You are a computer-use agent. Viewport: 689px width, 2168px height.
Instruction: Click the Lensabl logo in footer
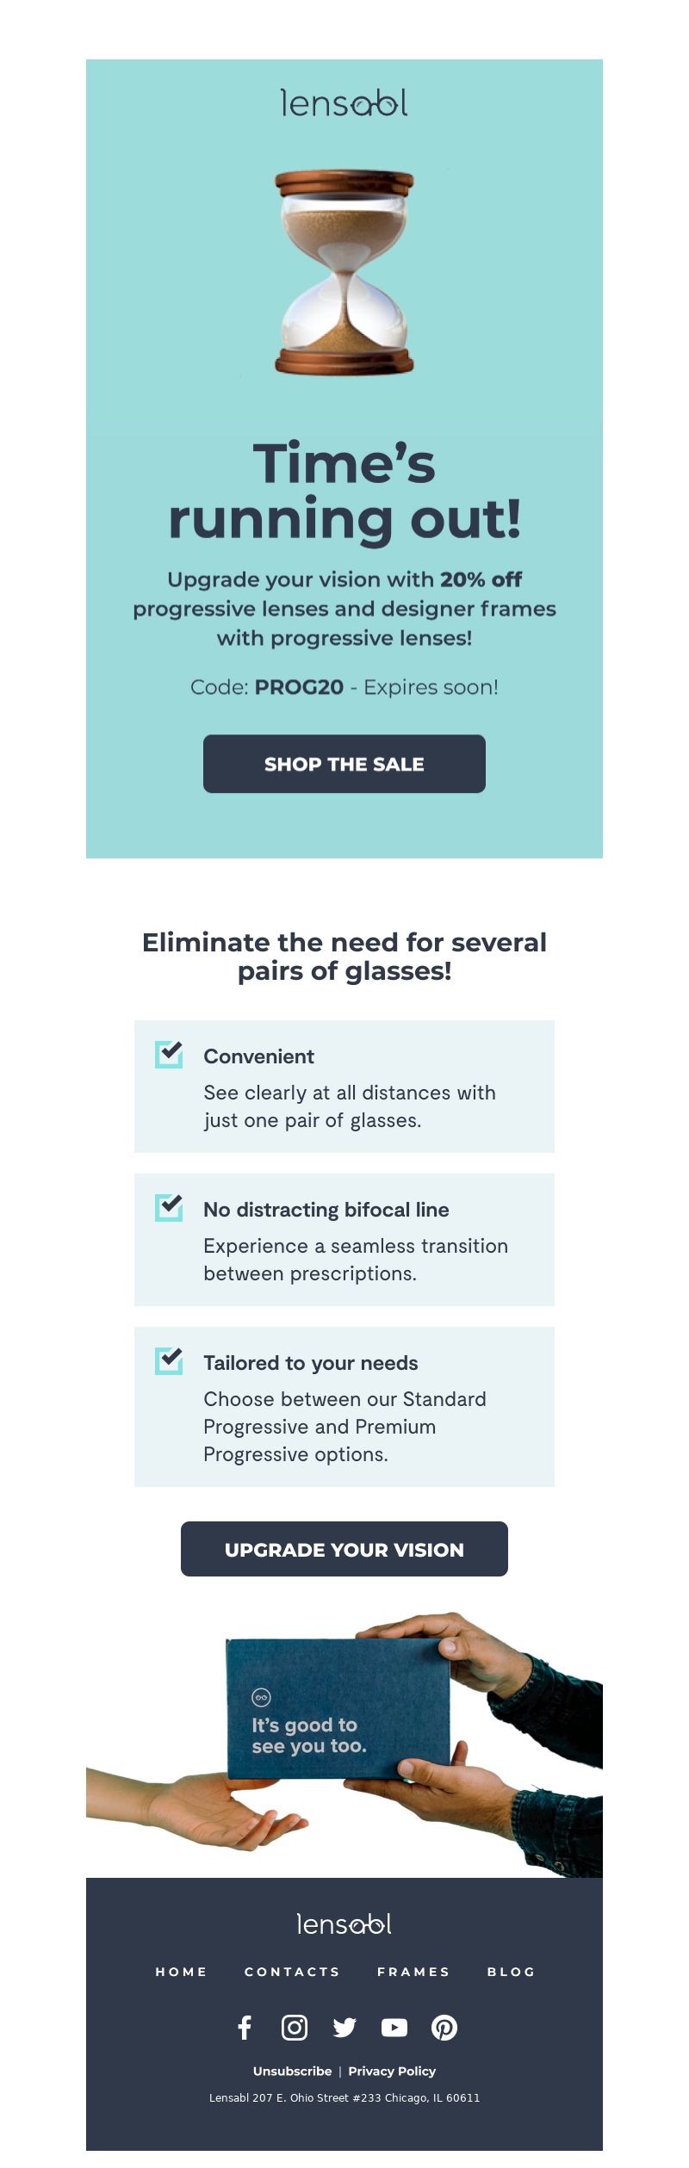tap(344, 1924)
